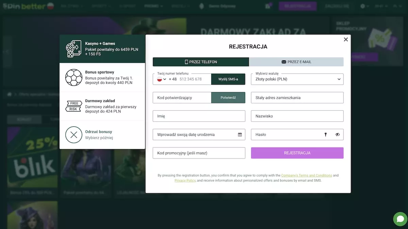Open the live chat bubble icon

click(400, 219)
